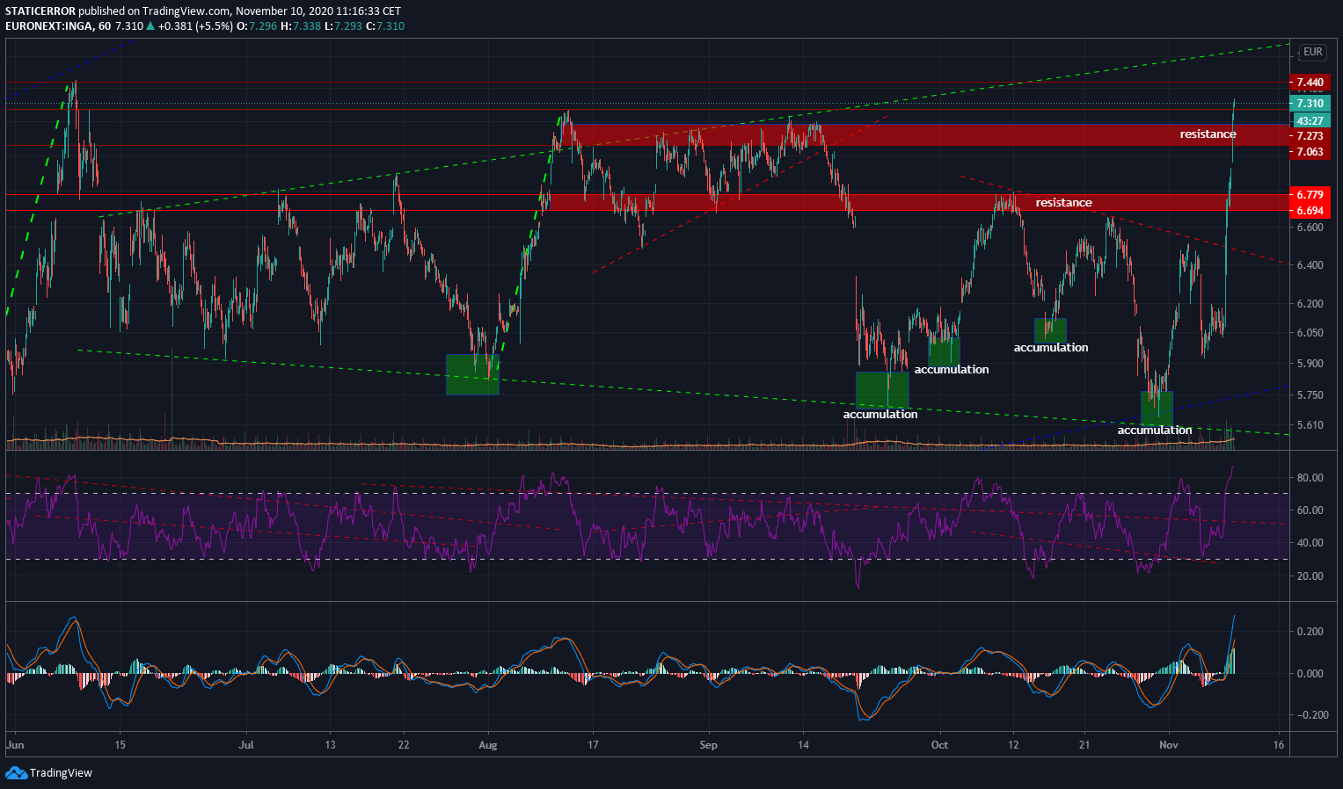Select the unlabeled green box above the Aug date
1343x789 pixels.
click(472, 374)
